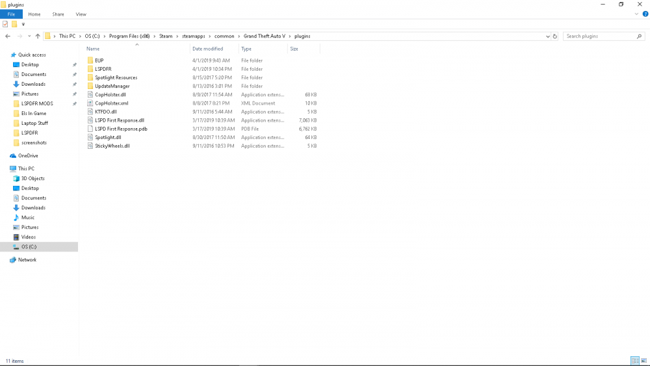Open pinned LSPDFR MODS folder in Quick access
This screenshot has width=650, height=366.
[37, 103]
